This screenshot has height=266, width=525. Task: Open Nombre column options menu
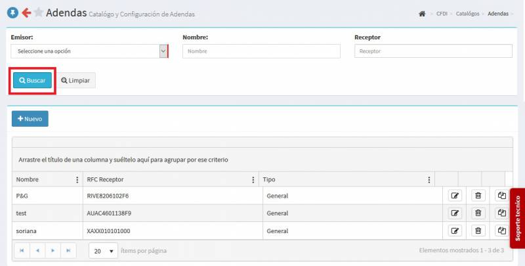pos(77,180)
